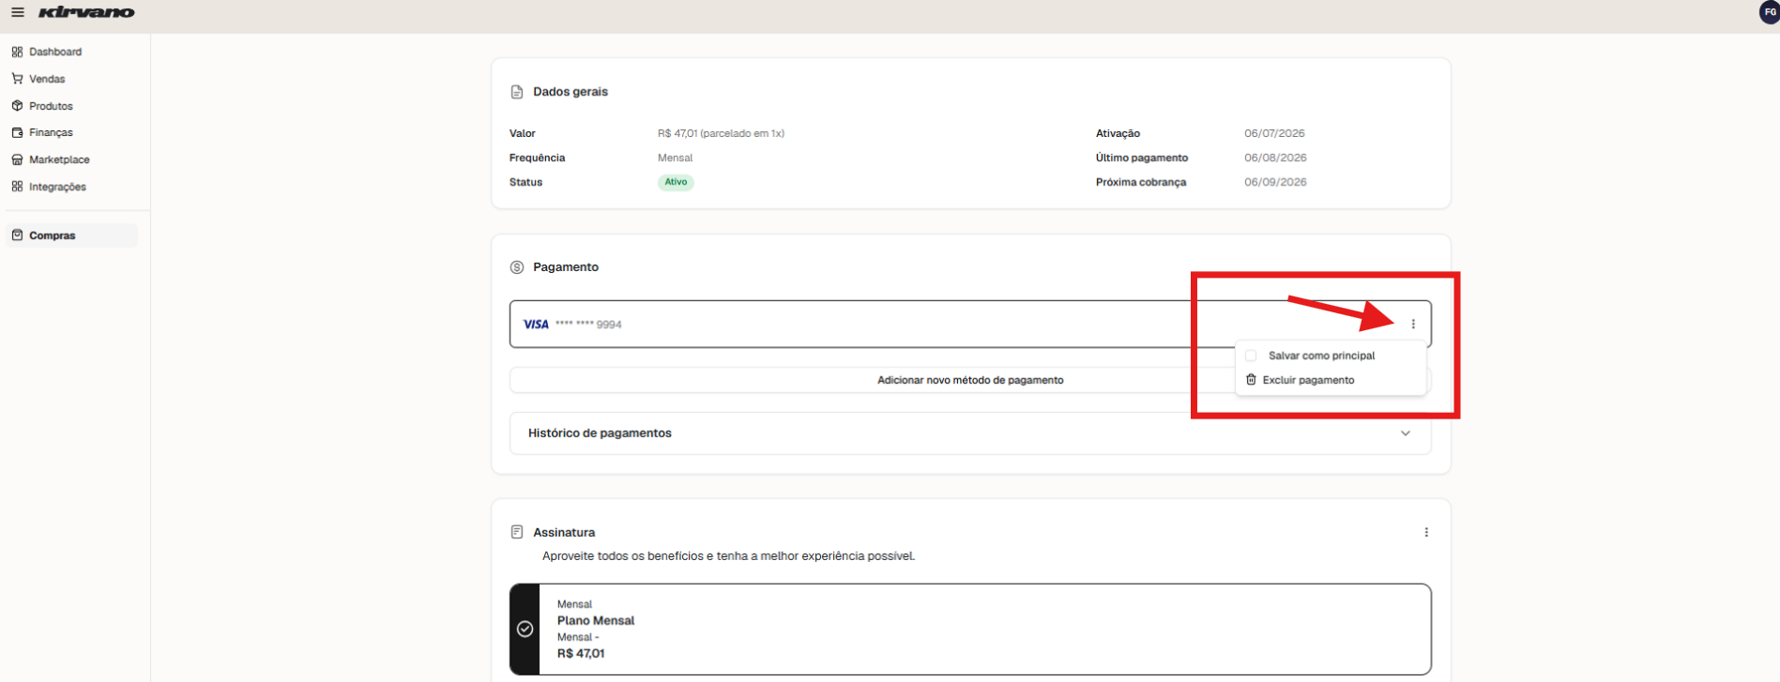Viewport: 1780px width, 682px height.
Task: Click the Valor label
Action: (x=523, y=133)
